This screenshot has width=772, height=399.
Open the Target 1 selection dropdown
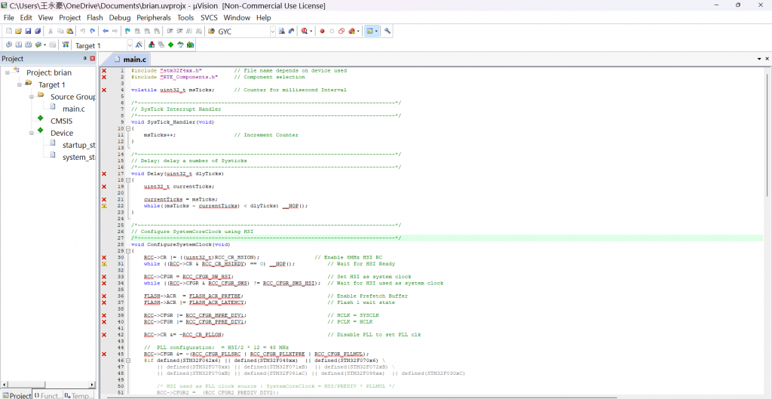(x=130, y=45)
